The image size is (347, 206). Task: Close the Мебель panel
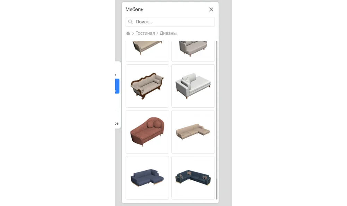tap(211, 9)
